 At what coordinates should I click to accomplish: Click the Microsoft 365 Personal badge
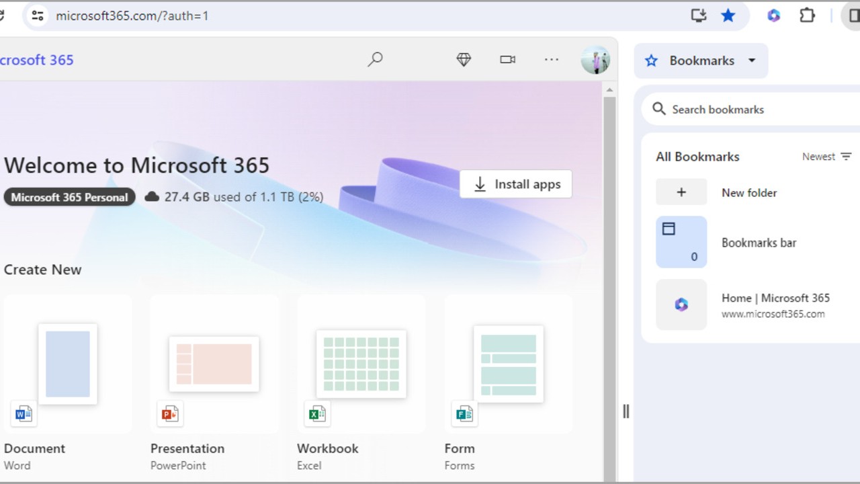point(69,197)
